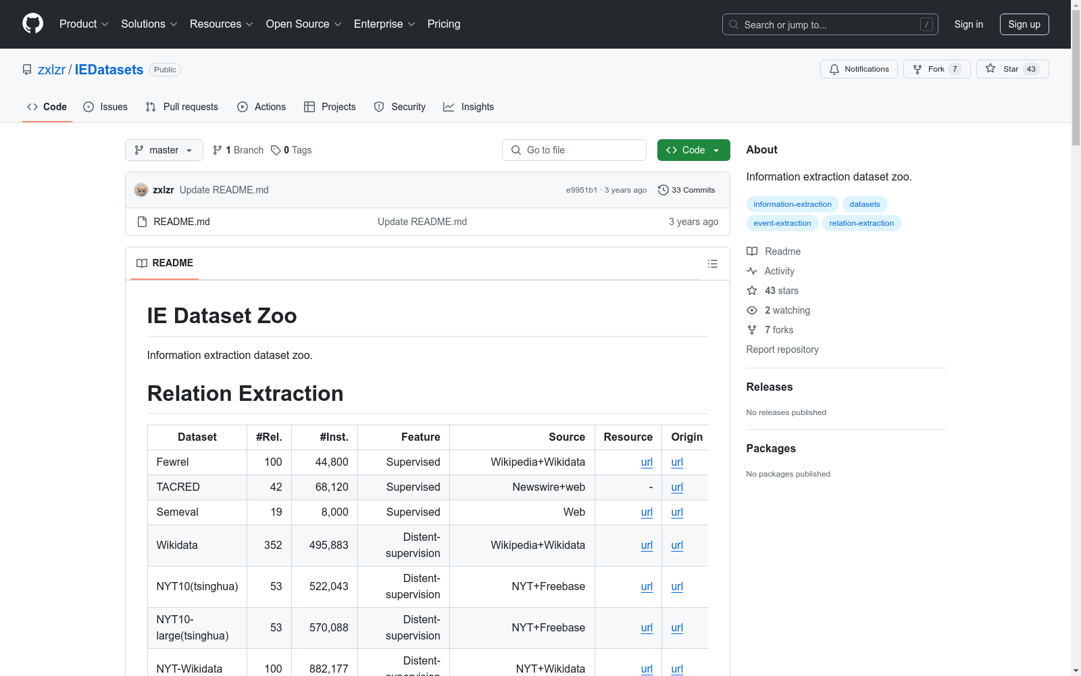Open the Wikidata row Origin url
This screenshot has height=676, width=1081.
coord(677,546)
